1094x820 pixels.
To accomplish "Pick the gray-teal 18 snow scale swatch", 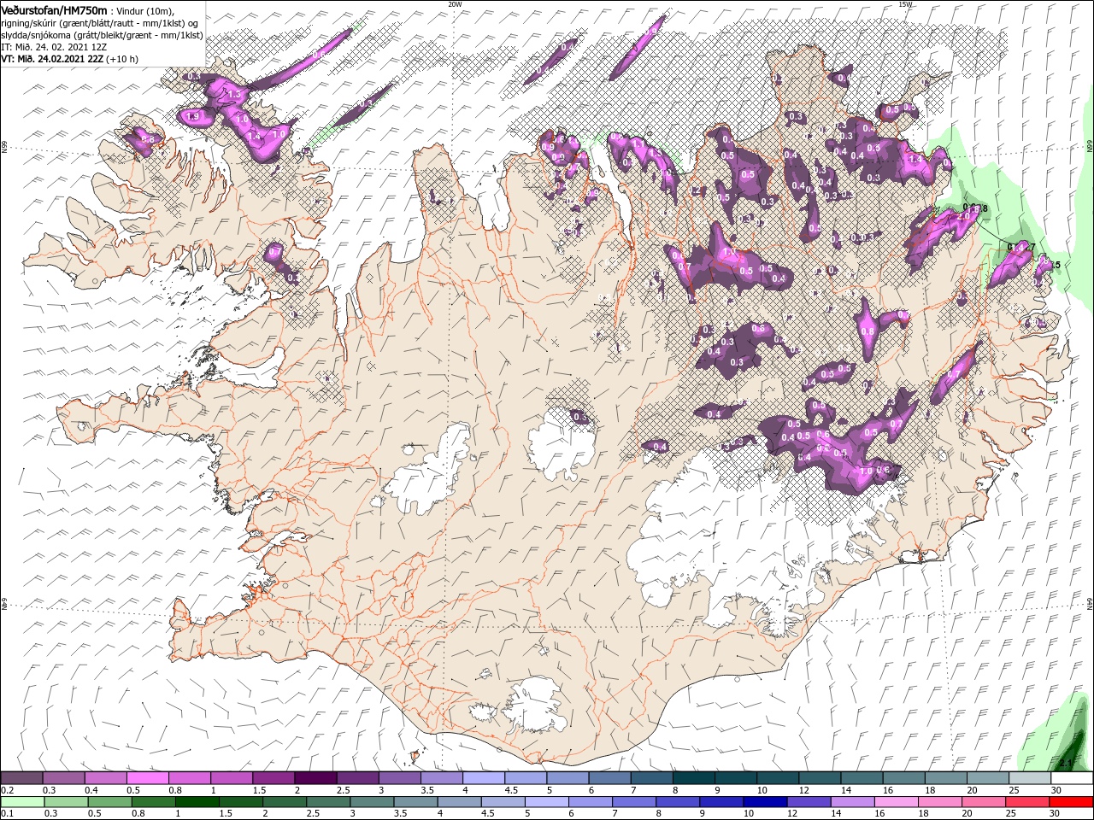I will 945,778.
